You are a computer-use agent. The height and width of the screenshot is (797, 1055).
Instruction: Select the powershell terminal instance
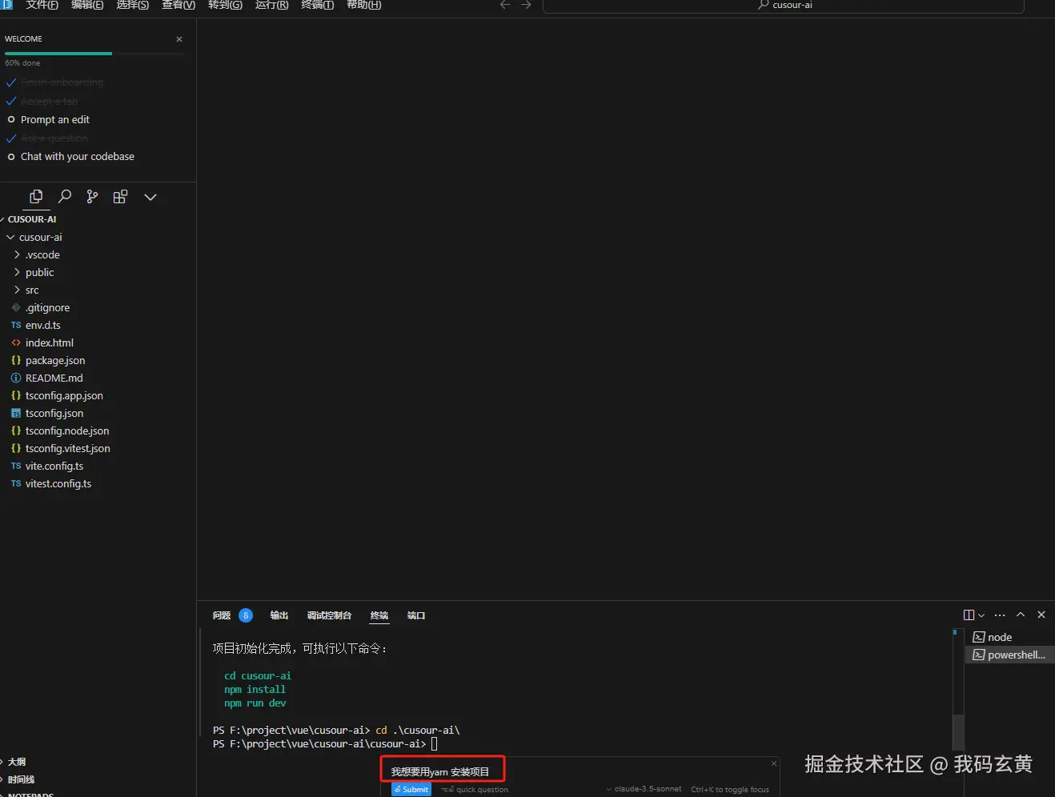[x=1009, y=655]
